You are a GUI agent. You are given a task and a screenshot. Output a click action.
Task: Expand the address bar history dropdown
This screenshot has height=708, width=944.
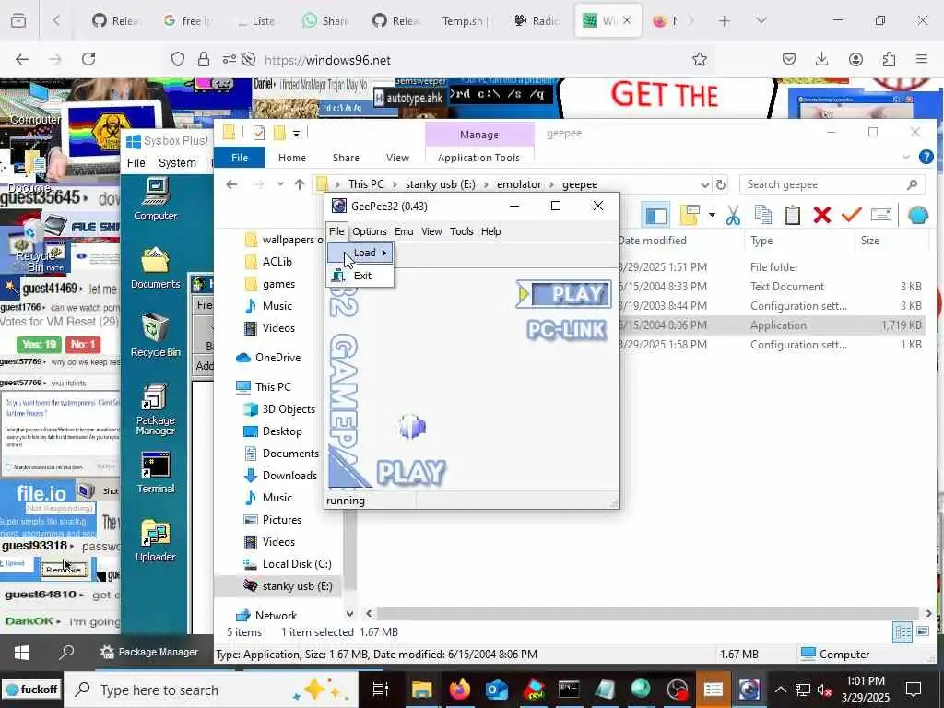(704, 184)
